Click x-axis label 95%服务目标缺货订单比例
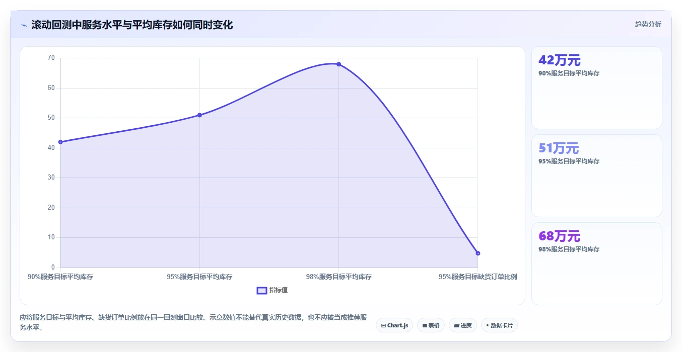This screenshot has height=352, width=682. point(478,277)
